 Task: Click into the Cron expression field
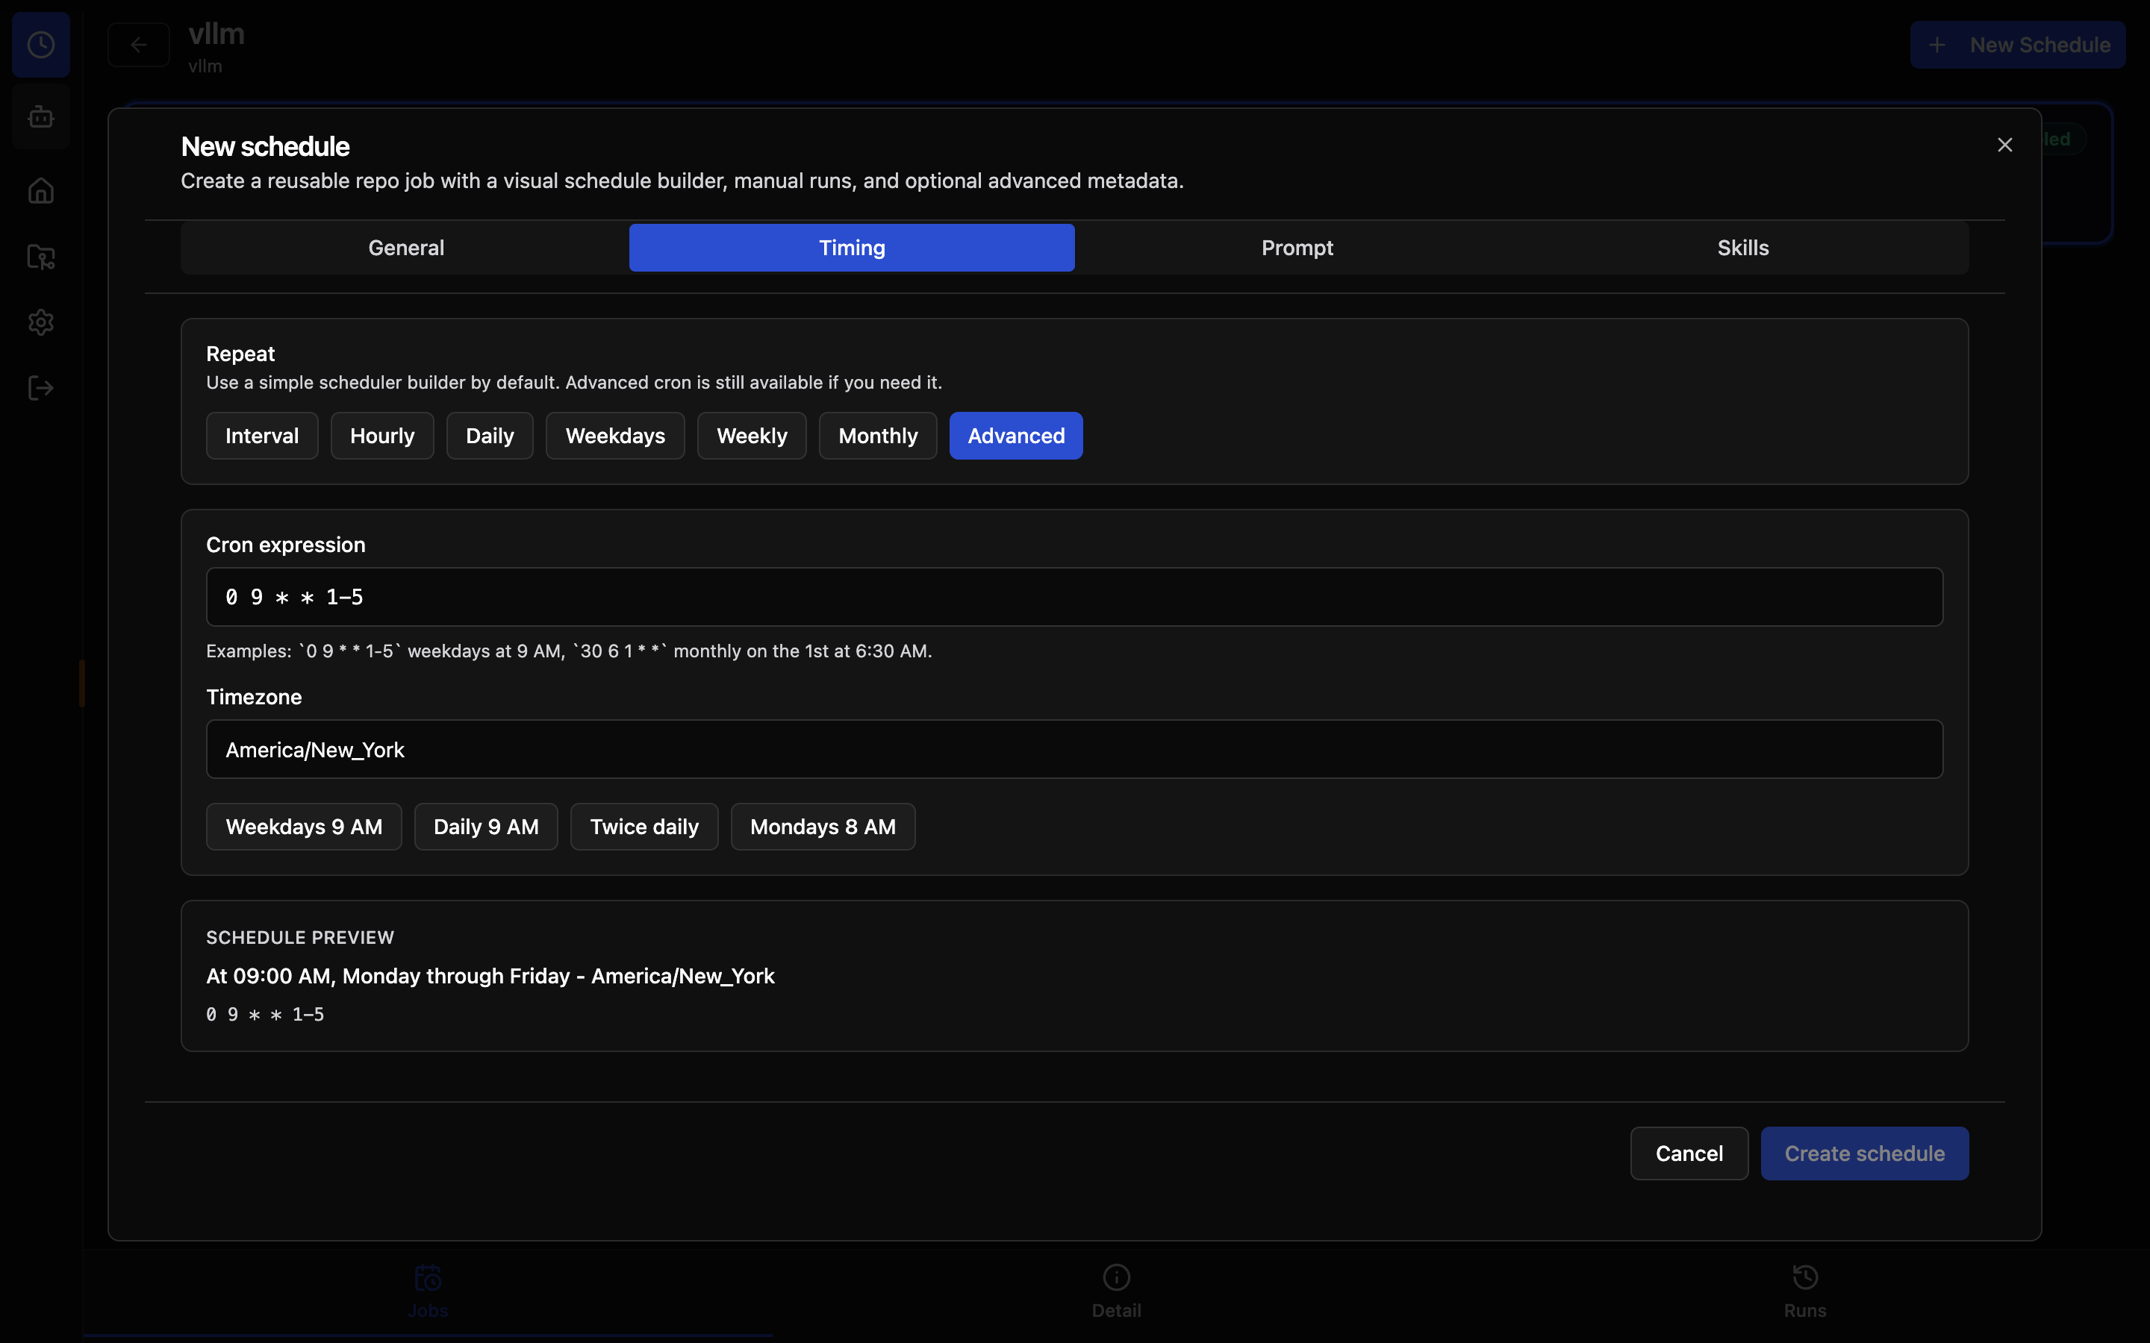(x=1074, y=597)
